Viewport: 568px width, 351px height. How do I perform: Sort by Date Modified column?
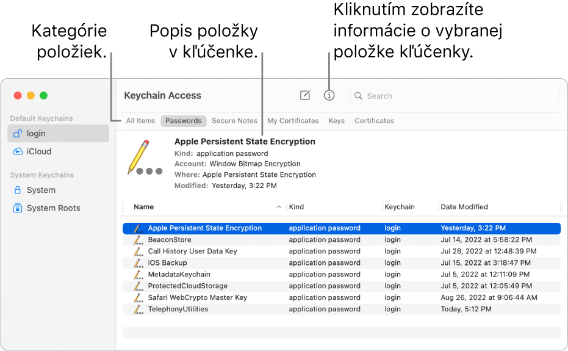click(x=464, y=207)
